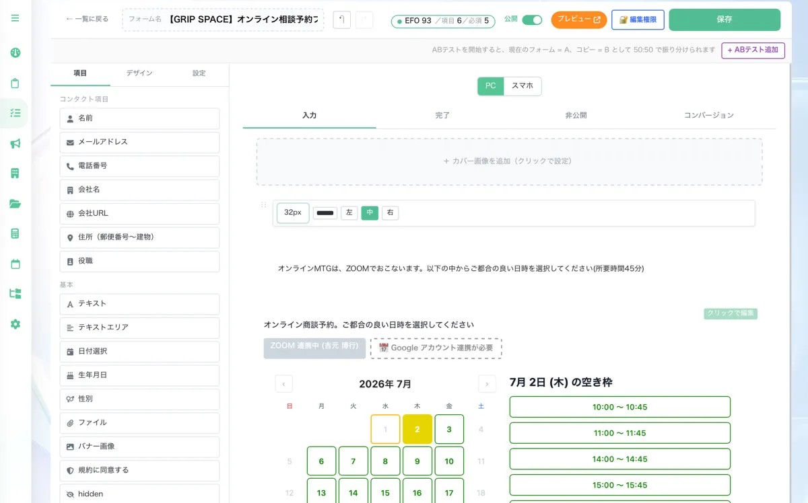Set text alignment to 左

[x=349, y=213]
